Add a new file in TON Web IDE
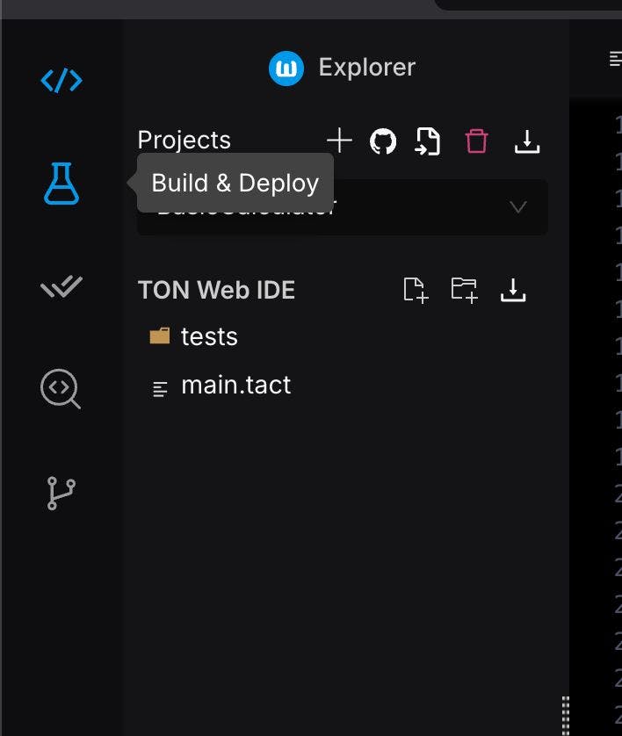The height and width of the screenshot is (736, 622). (x=415, y=290)
